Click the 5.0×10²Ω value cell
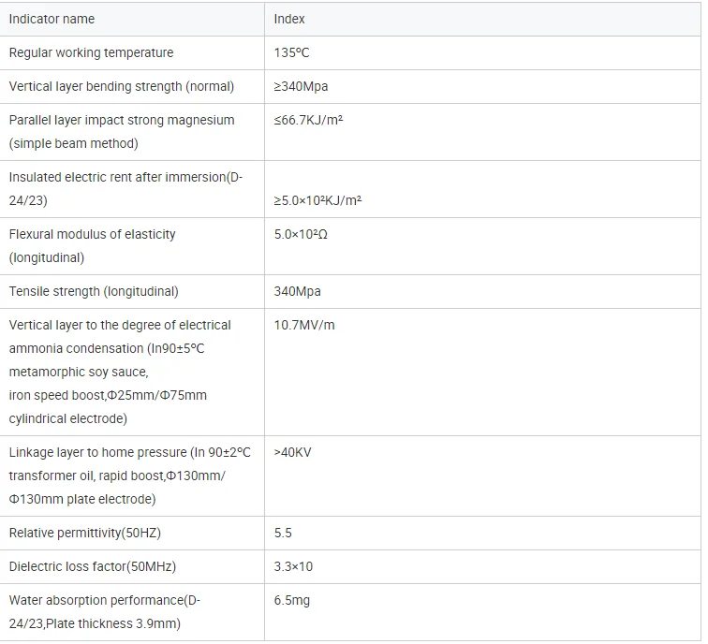The width and height of the screenshot is (708, 644). coord(301,234)
